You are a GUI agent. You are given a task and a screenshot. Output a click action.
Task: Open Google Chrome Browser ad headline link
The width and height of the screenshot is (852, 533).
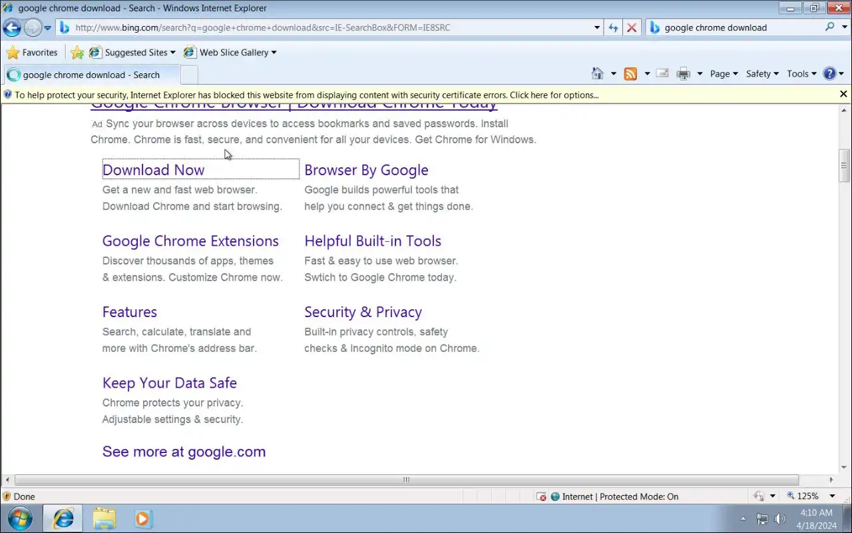(x=294, y=105)
